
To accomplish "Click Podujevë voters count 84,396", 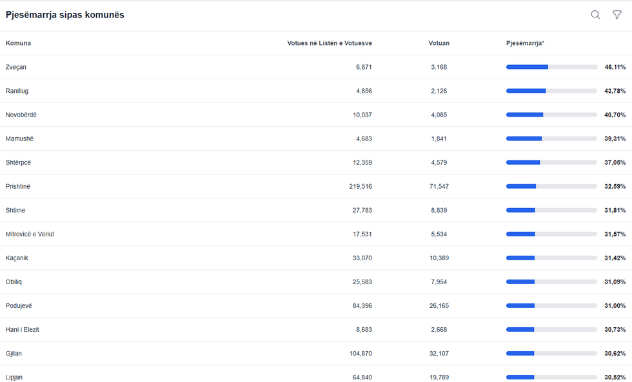I will click(362, 305).
